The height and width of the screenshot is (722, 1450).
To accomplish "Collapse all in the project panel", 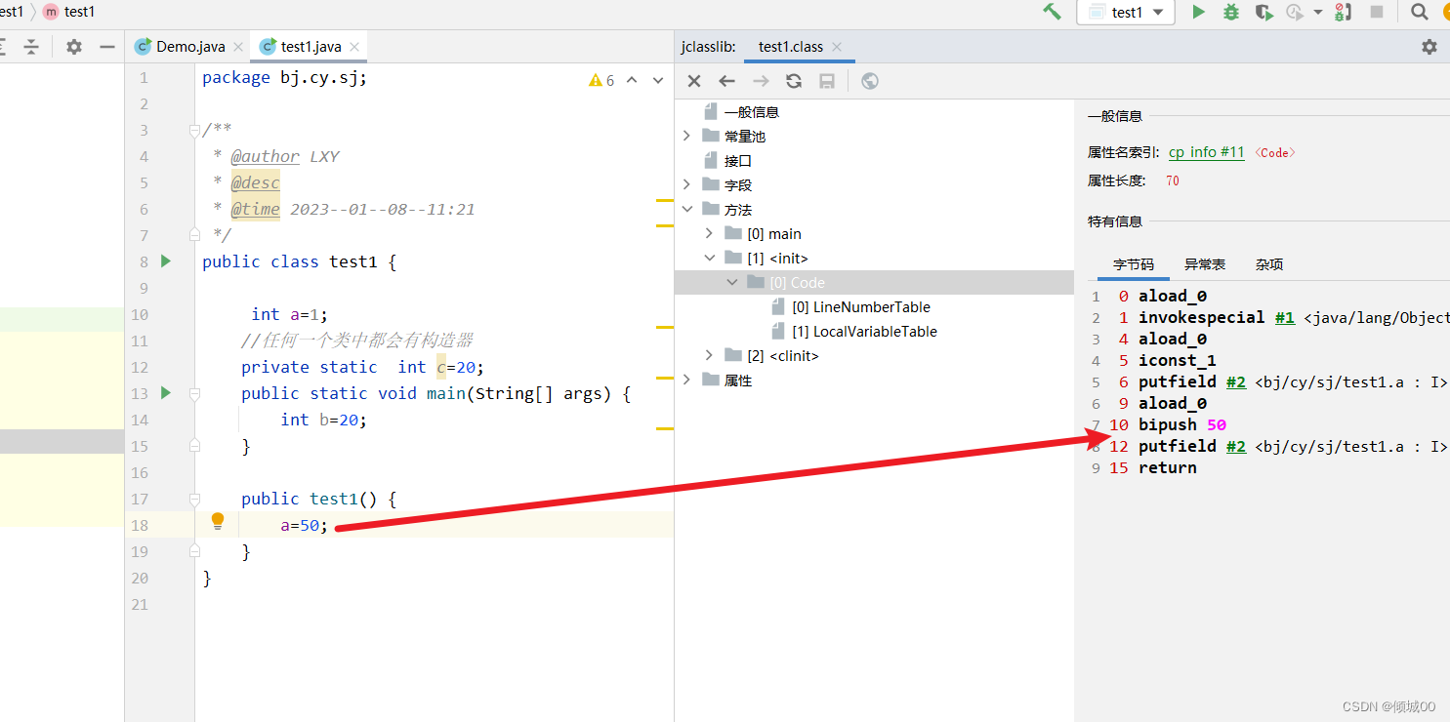I will [x=31, y=47].
